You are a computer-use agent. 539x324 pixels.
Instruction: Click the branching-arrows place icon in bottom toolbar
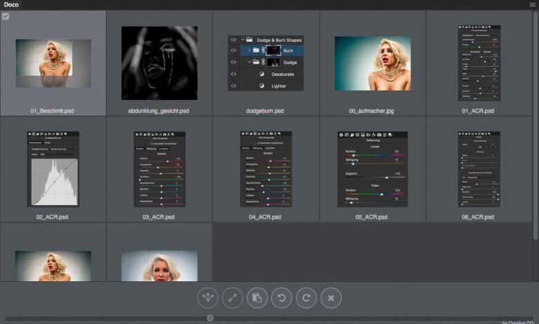click(208, 298)
